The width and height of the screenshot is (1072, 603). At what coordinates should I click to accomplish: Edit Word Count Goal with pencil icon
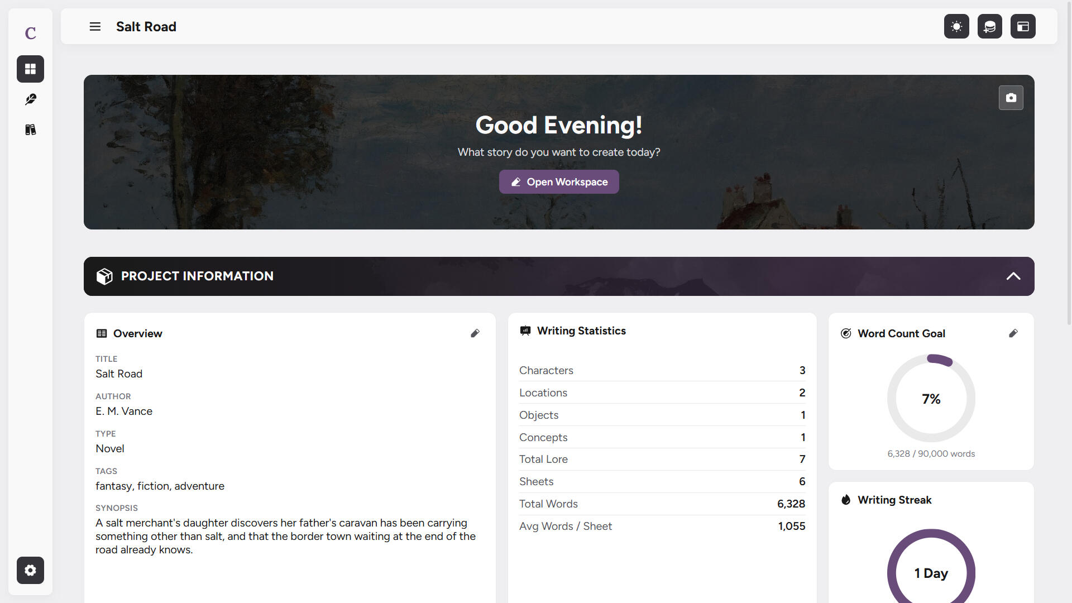(1013, 333)
